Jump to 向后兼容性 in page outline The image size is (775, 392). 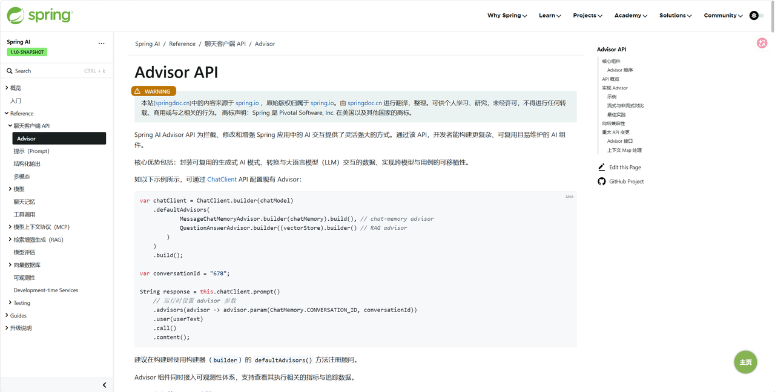pos(613,123)
